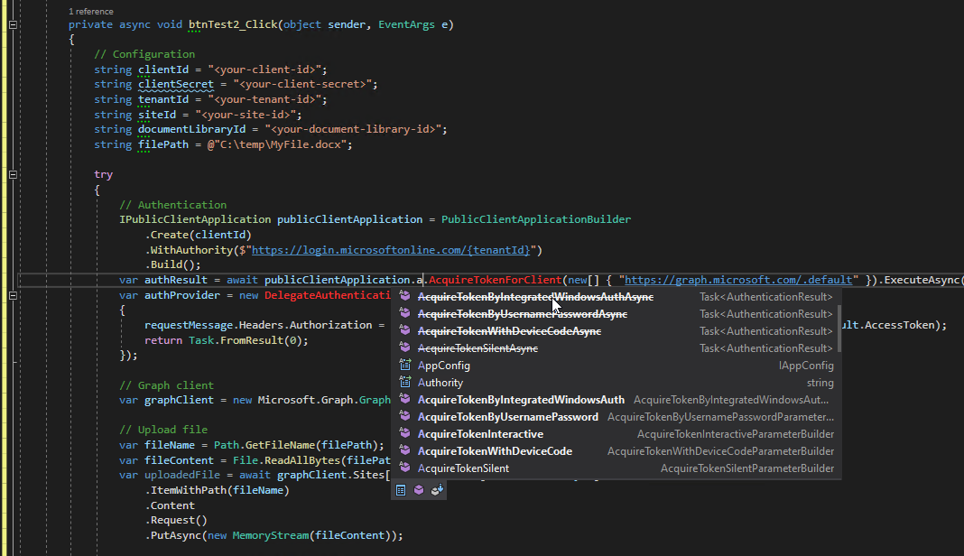Viewport: 964px width, 556px height.
Task: Click the method icon beside AcquireTokenByUsernamePassword
Action: (x=403, y=416)
